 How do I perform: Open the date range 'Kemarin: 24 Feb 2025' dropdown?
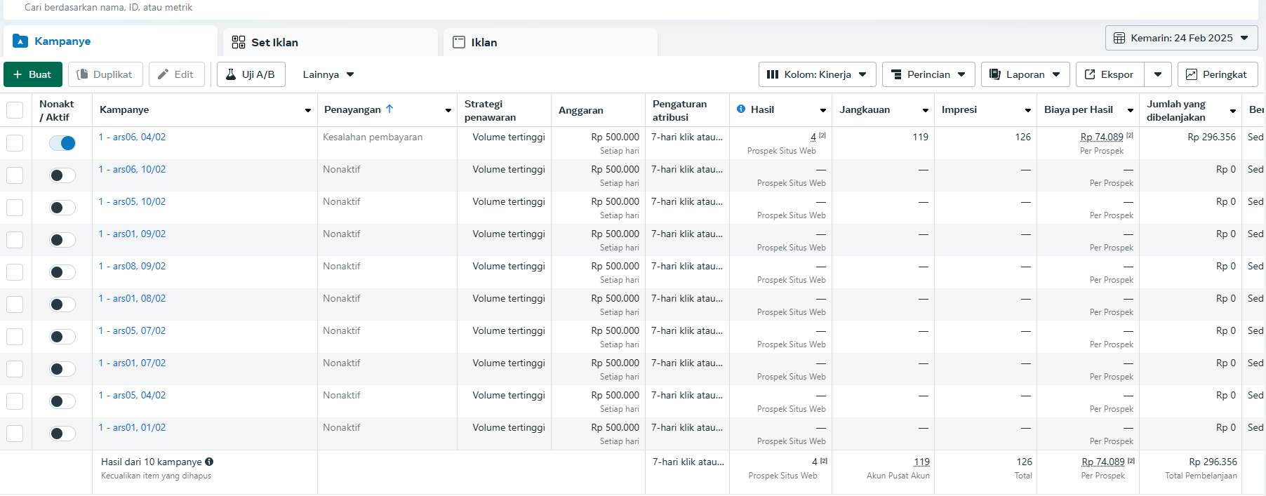click(1181, 38)
